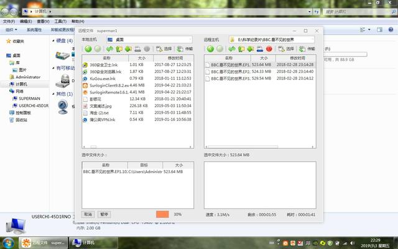
Task: Refresh the local host file list
Action: (109, 49)
